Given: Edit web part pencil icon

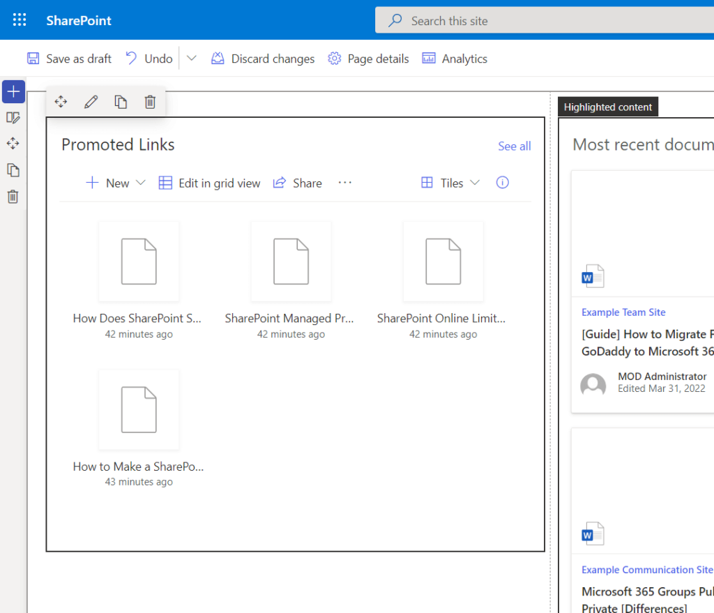Looking at the screenshot, I should (91, 102).
